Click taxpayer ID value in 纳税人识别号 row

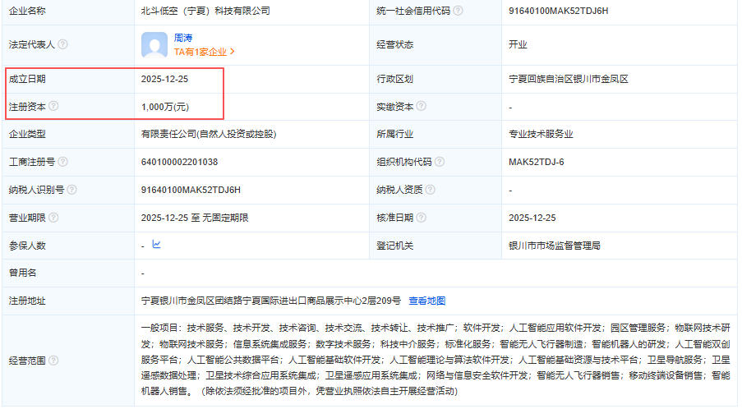tap(191, 190)
